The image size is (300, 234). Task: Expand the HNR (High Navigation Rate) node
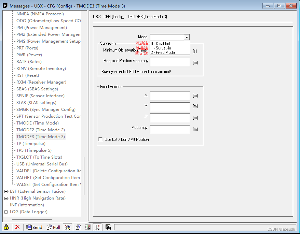tap(6, 198)
